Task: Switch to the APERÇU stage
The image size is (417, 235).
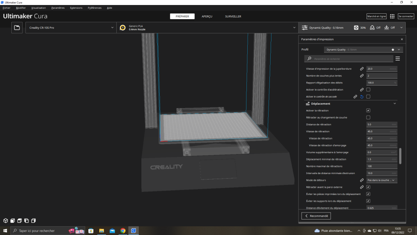Action: point(207,17)
